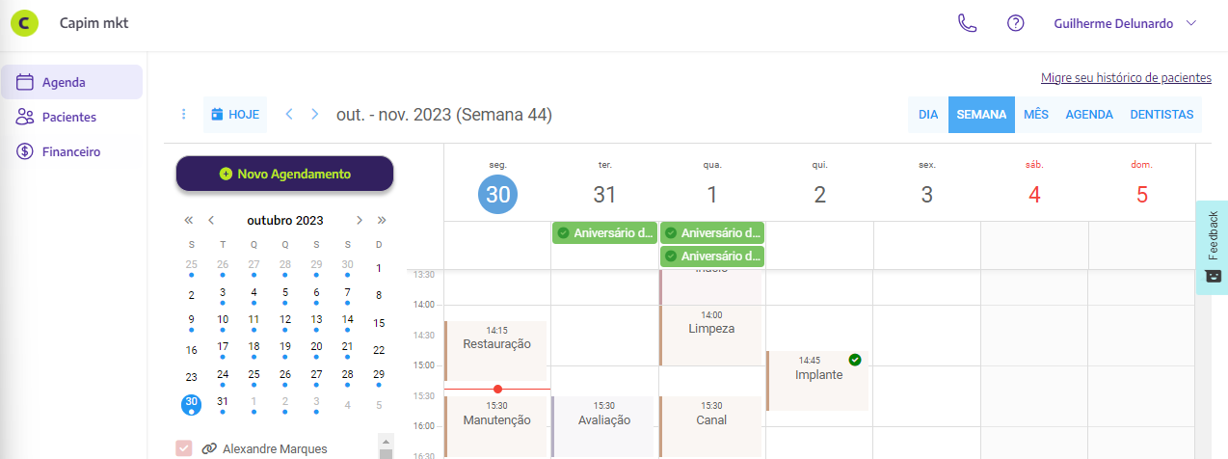
Task: Switch to the DENTISTAS view tab
Action: (x=1161, y=114)
